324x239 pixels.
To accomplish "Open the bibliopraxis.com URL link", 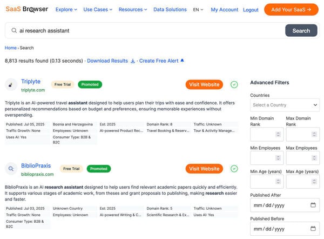I will [x=37, y=174].
